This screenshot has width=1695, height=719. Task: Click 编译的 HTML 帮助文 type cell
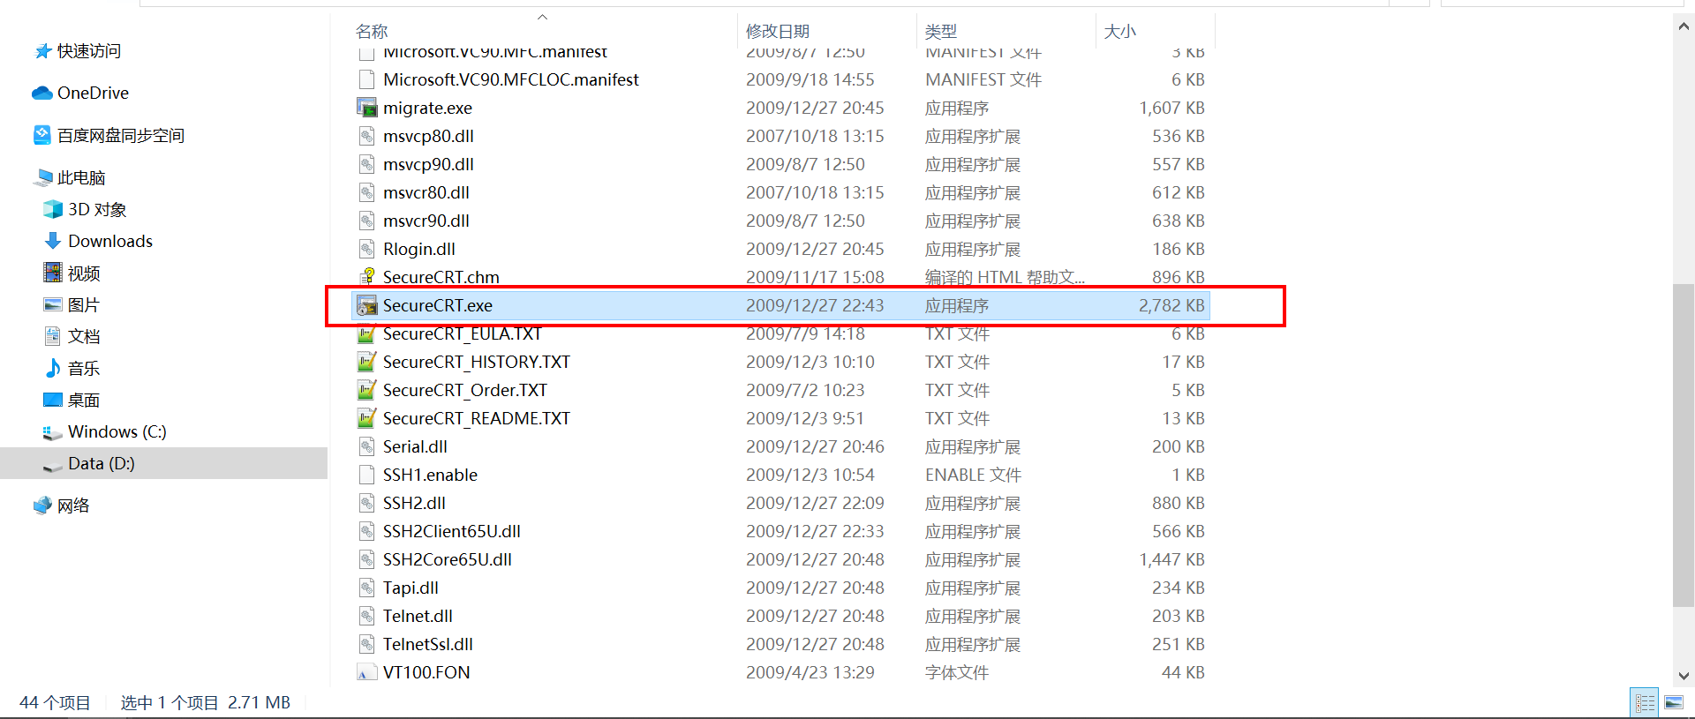[x=1005, y=277]
